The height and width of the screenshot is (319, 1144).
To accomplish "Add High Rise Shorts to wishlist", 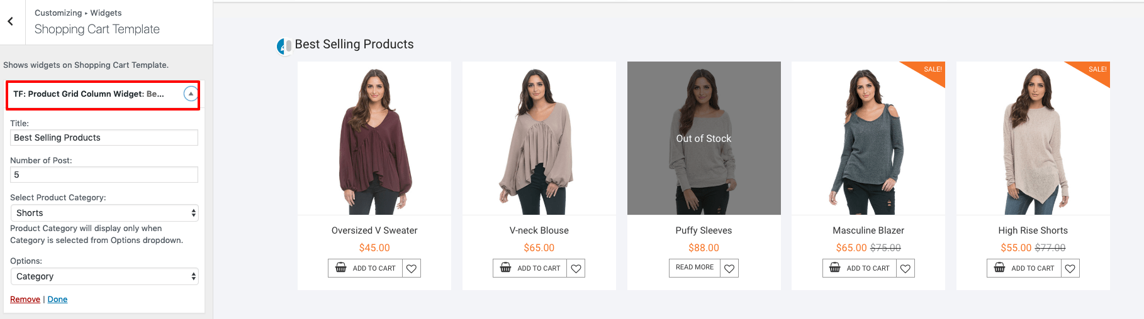I will click(1070, 269).
